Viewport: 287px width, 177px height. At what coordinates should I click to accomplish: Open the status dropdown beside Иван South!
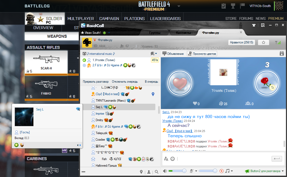(109, 33)
